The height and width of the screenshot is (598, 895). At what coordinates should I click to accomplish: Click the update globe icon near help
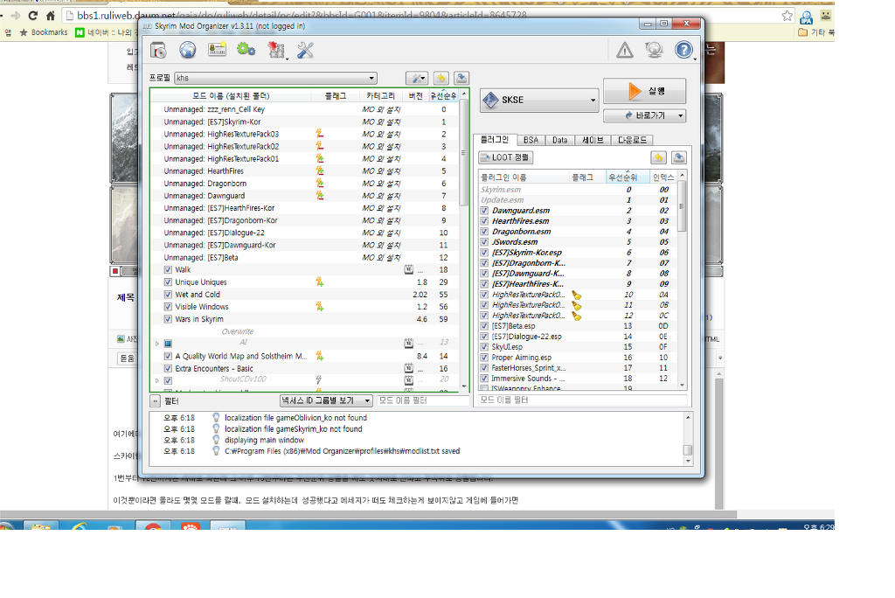pos(654,51)
